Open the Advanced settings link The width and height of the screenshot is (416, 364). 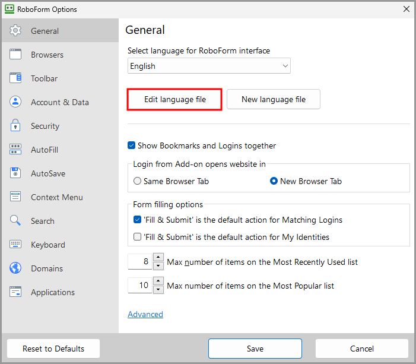click(x=145, y=314)
